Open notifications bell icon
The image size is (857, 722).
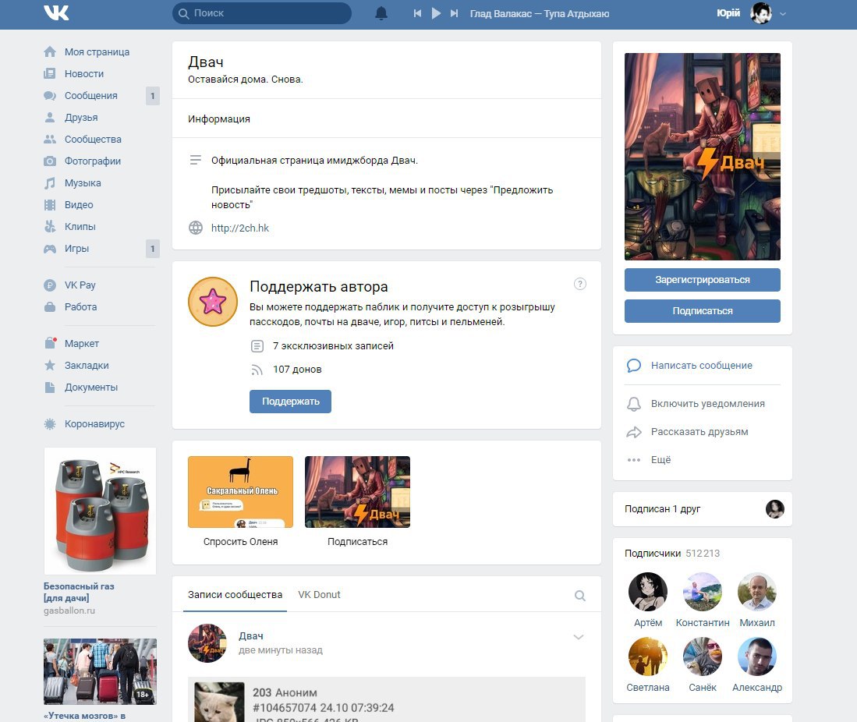[x=381, y=13]
